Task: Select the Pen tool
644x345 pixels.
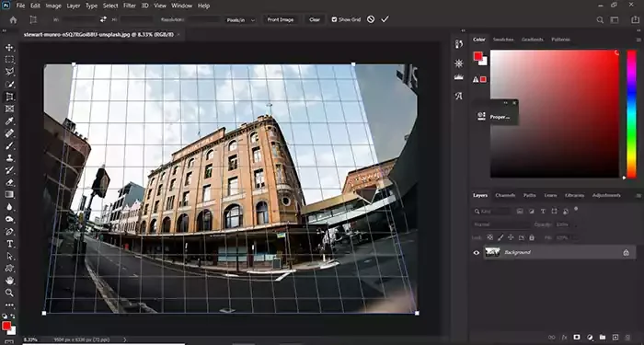Action: point(9,232)
